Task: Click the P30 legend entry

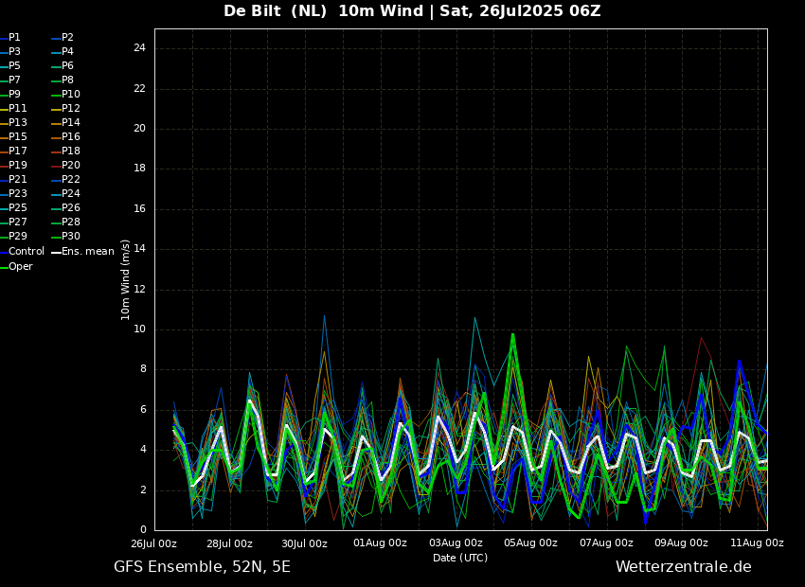Action: 70,237
